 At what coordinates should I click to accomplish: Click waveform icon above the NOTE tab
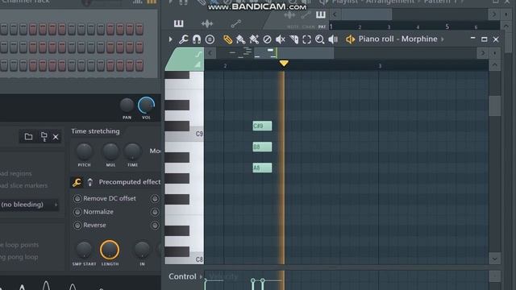pyautogui.click(x=289, y=14)
